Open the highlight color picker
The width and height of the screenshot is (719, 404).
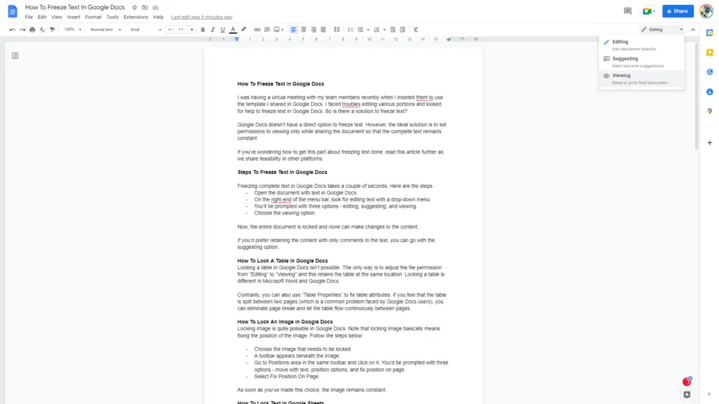pyautogui.click(x=244, y=29)
